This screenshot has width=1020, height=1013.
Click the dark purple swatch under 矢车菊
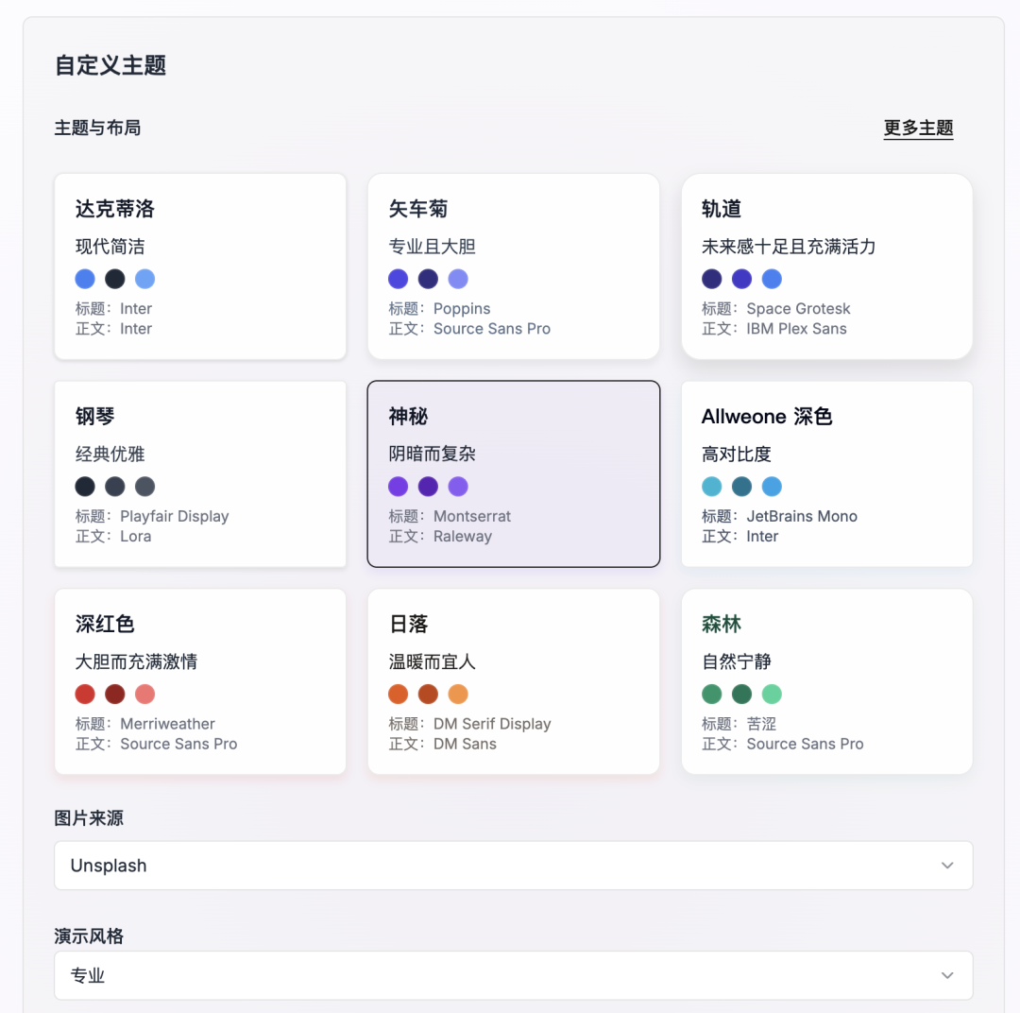coord(428,279)
